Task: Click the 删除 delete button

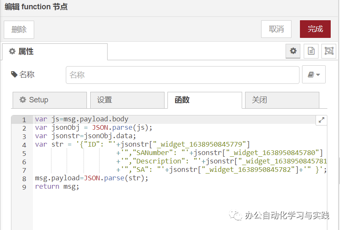Action: click(x=19, y=29)
